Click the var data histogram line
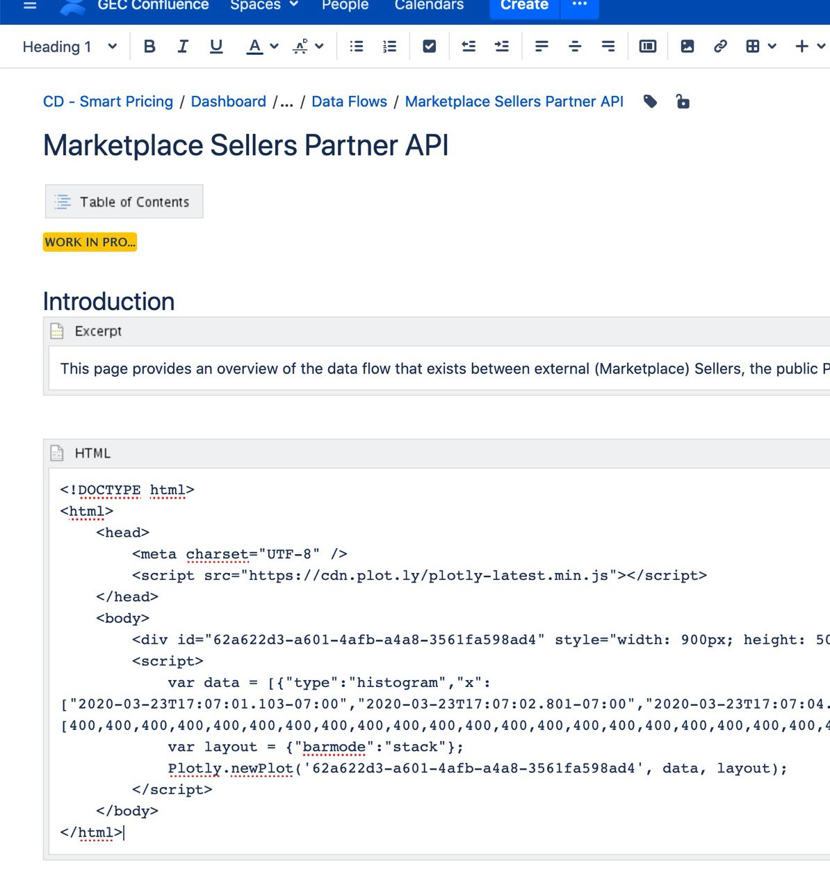The height and width of the screenshot is (890, 830). point(329,683)
